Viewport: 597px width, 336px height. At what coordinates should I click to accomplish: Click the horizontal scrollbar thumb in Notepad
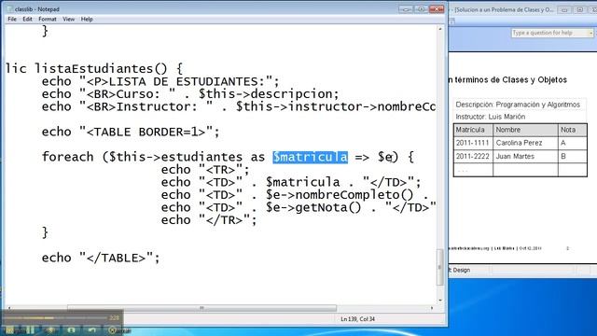point(201,308)
